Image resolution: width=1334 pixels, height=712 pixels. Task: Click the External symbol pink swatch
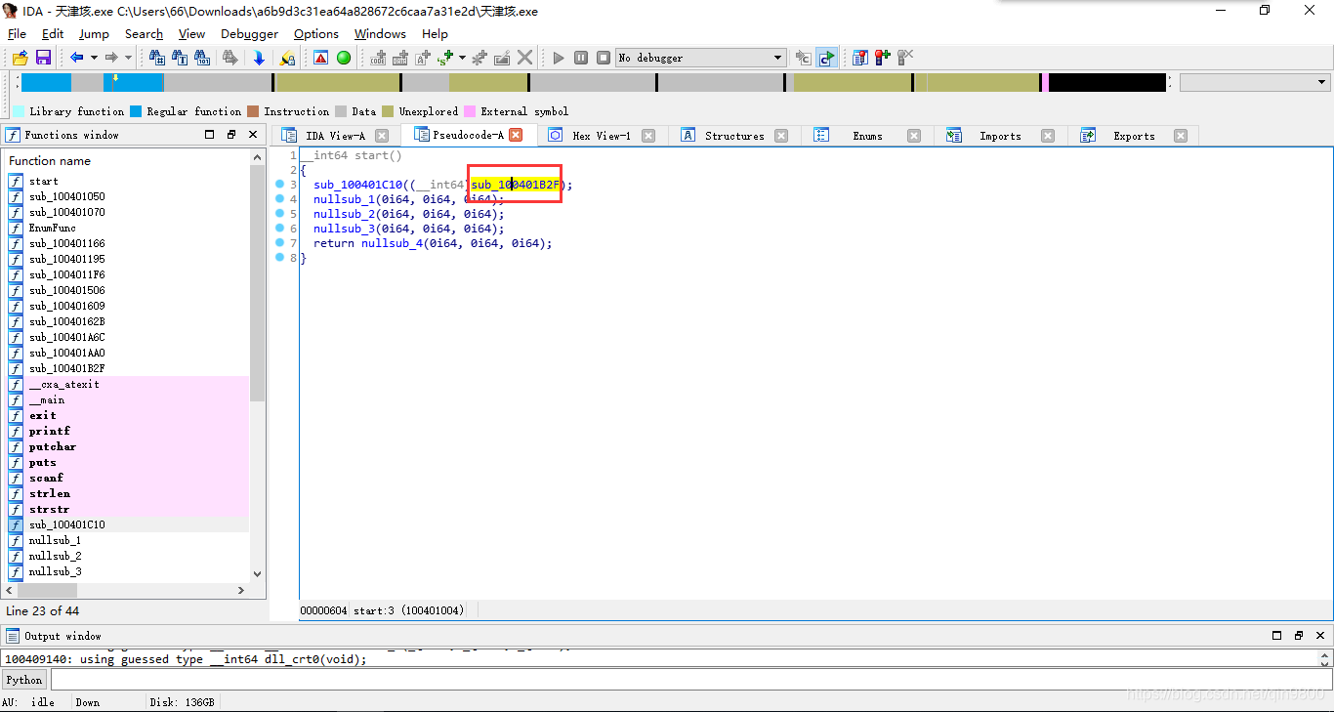(x=470, y=111)
